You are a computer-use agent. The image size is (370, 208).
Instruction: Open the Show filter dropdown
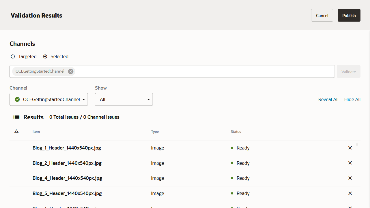(x=124, y=99)
